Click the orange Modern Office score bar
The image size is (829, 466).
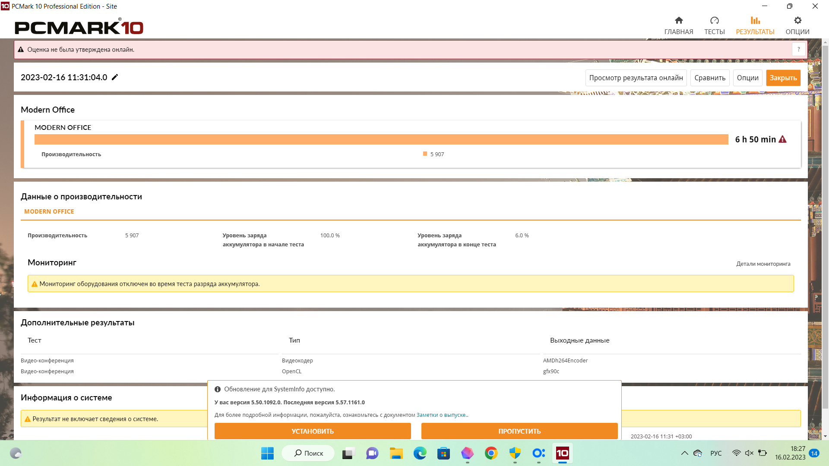(381, 139)
